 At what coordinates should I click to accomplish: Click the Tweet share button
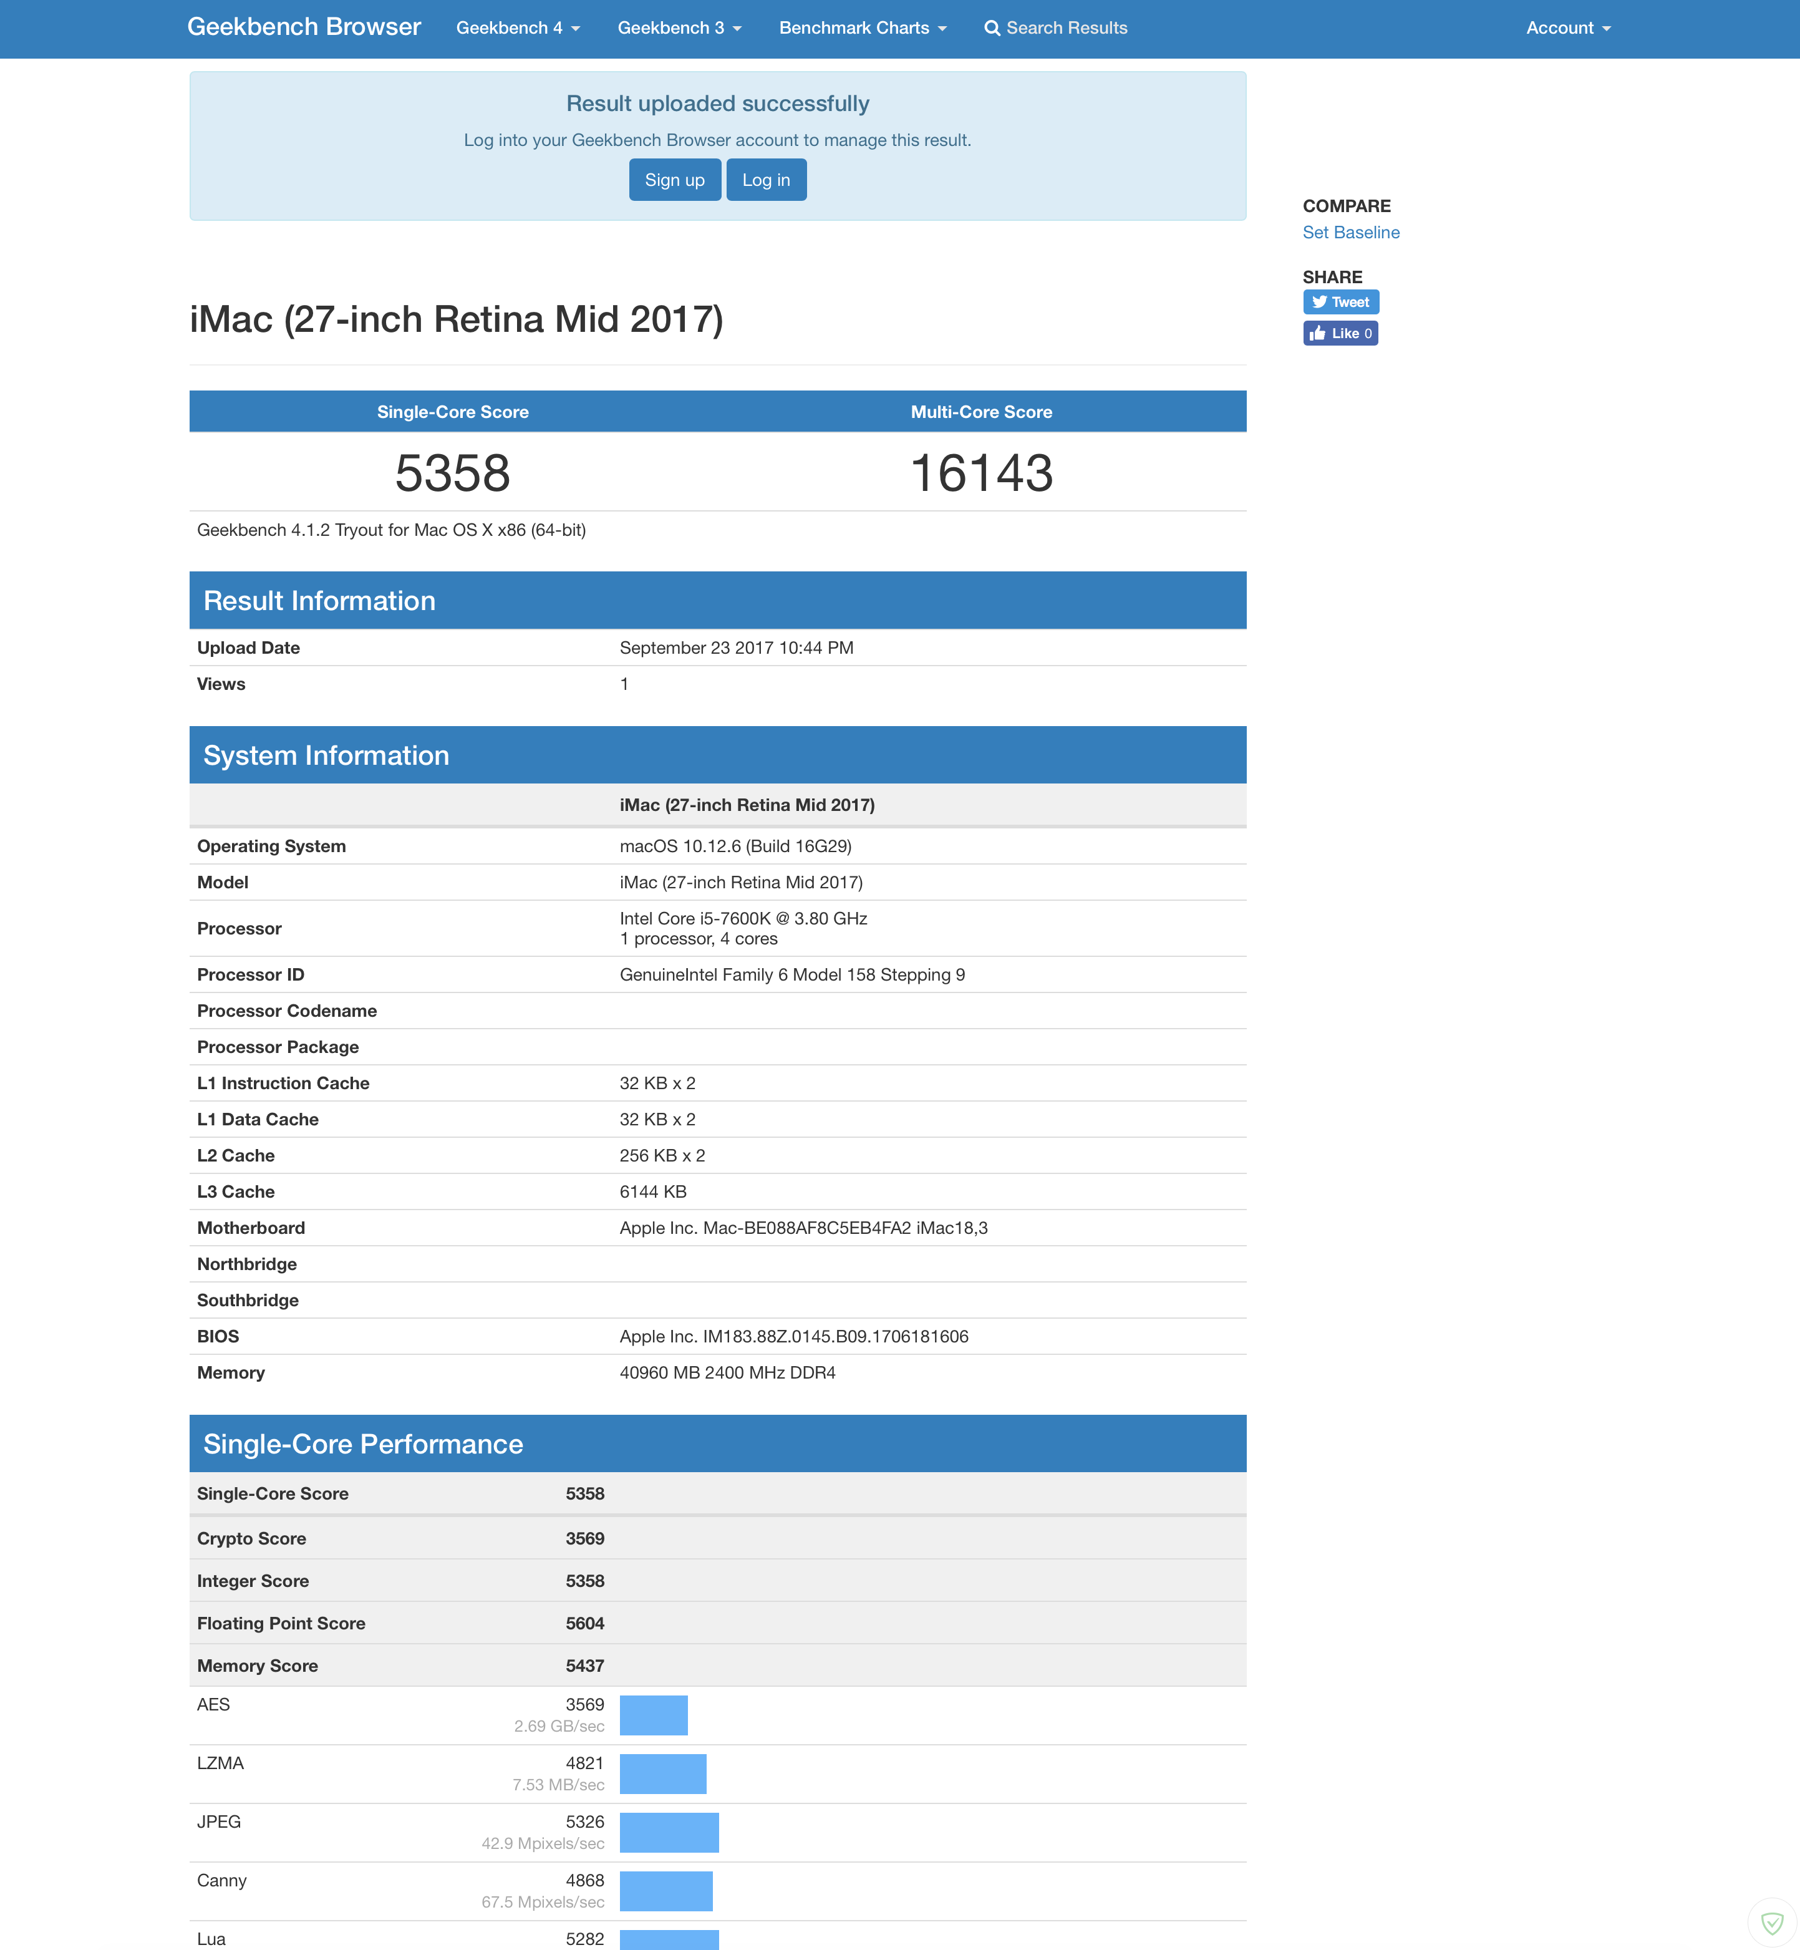click(1341, 302)
